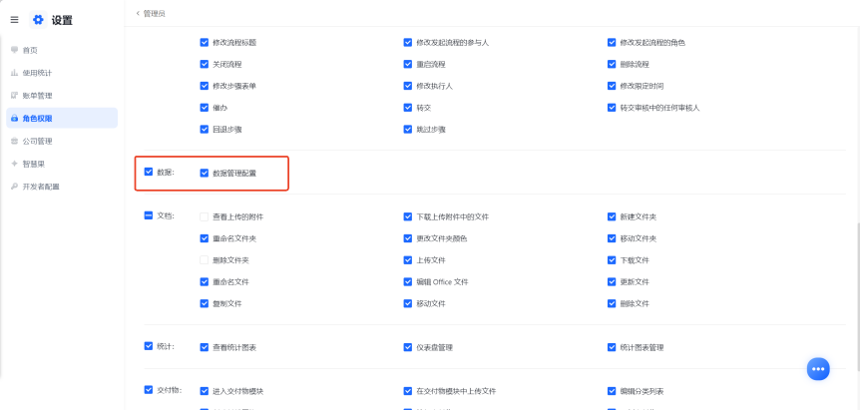Toggle the 交付物 group checkbox
This screenshot has width=860, height=410.
tap(148, 390)
